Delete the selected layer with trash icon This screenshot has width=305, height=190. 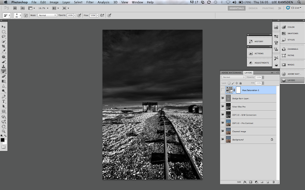tap(273, 182)
